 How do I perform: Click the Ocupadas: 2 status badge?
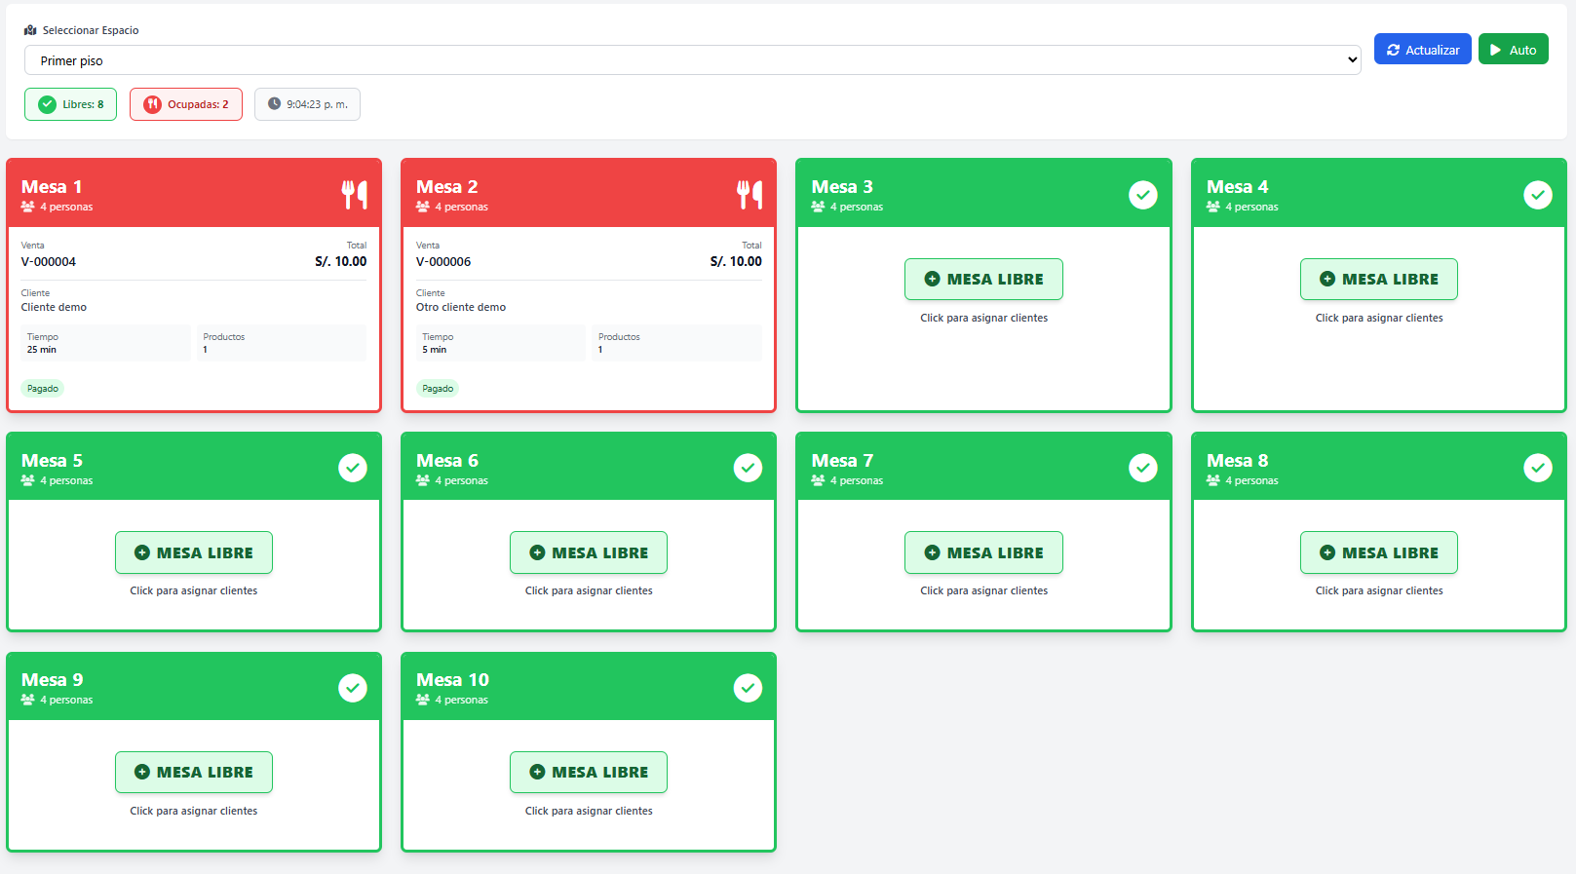(x=186, y=104)
